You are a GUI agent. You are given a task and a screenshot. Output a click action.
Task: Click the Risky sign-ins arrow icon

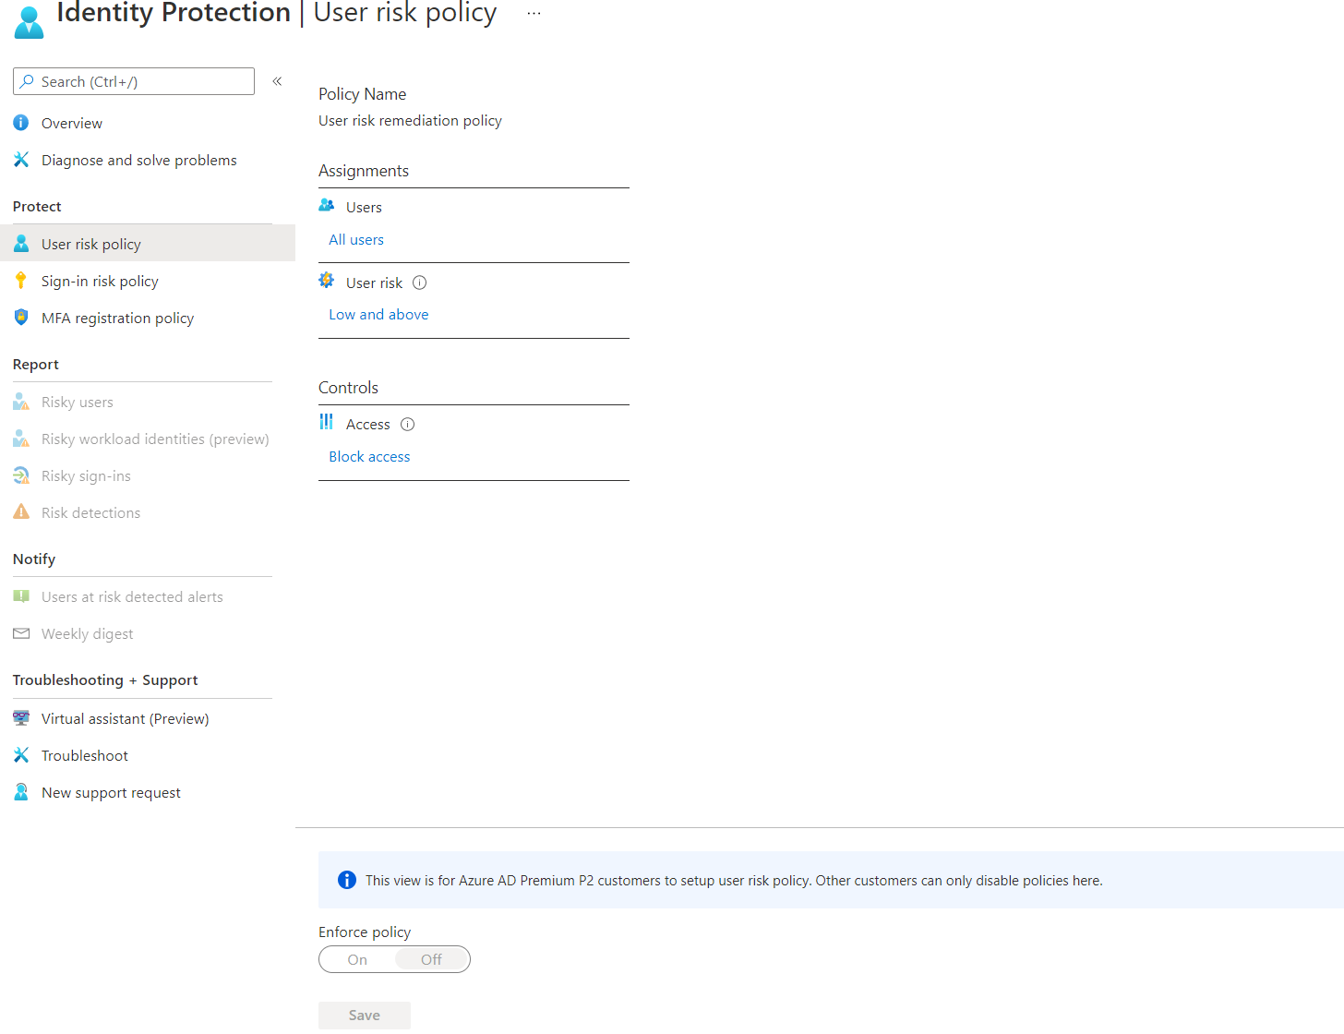[20, 475]
